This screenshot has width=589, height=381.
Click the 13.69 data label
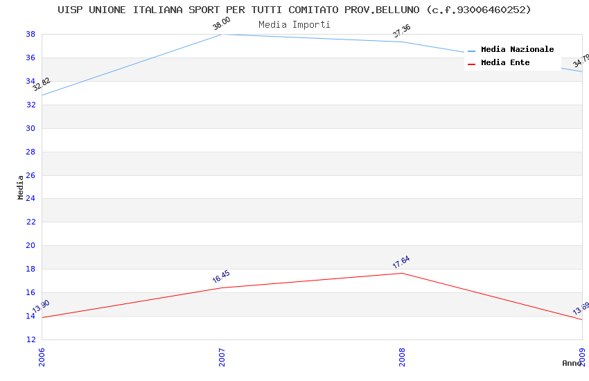tap(581, 308)
